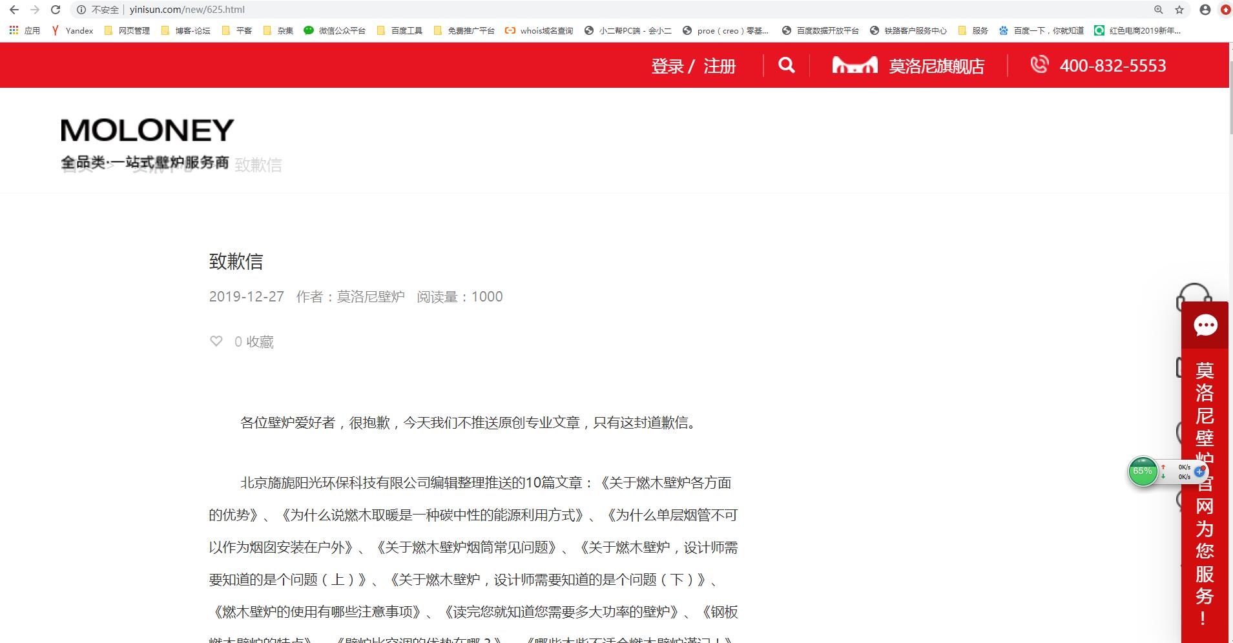Reload the page with the refresh icon
This screenshot has width=1233, height=643.
click(56, 10)
